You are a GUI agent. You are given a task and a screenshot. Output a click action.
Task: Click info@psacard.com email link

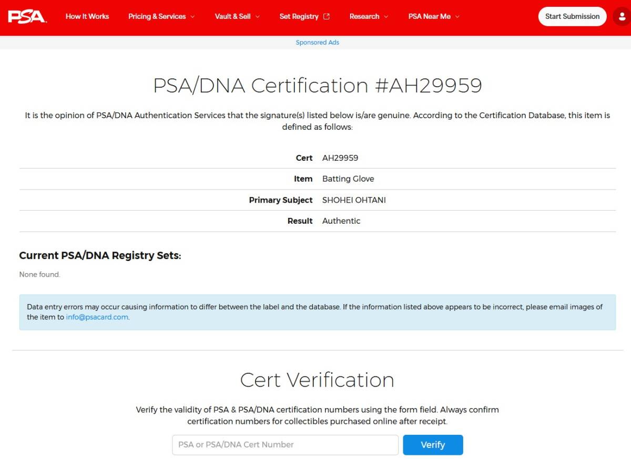coord(97,317)
